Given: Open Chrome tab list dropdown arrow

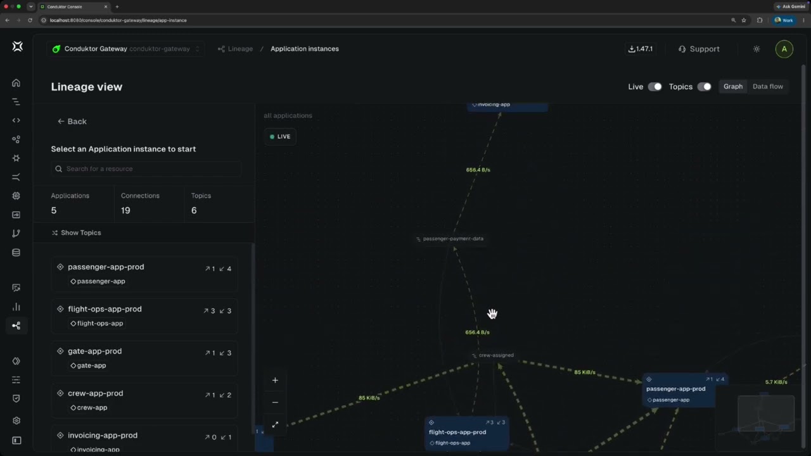Looking at the screenshot, I should click(x=30, y=6).
